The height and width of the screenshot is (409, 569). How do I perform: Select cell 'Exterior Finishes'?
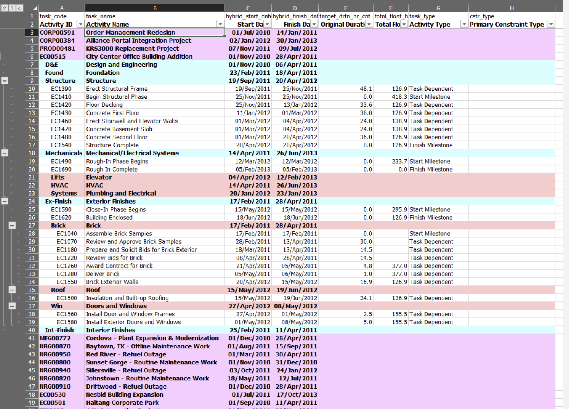(x=155, y=201)
